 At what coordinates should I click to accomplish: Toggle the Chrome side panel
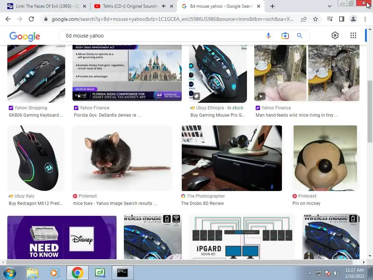(x=342, y=19)
